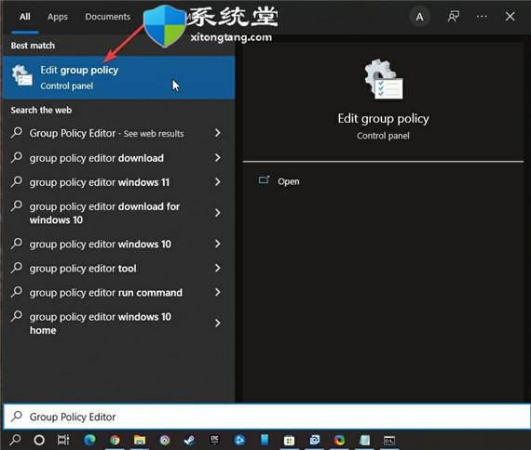Image resolution: width=531 pixels, height=450 pixels.
Task: Close the search panel with X
Action: pos(510,16)
